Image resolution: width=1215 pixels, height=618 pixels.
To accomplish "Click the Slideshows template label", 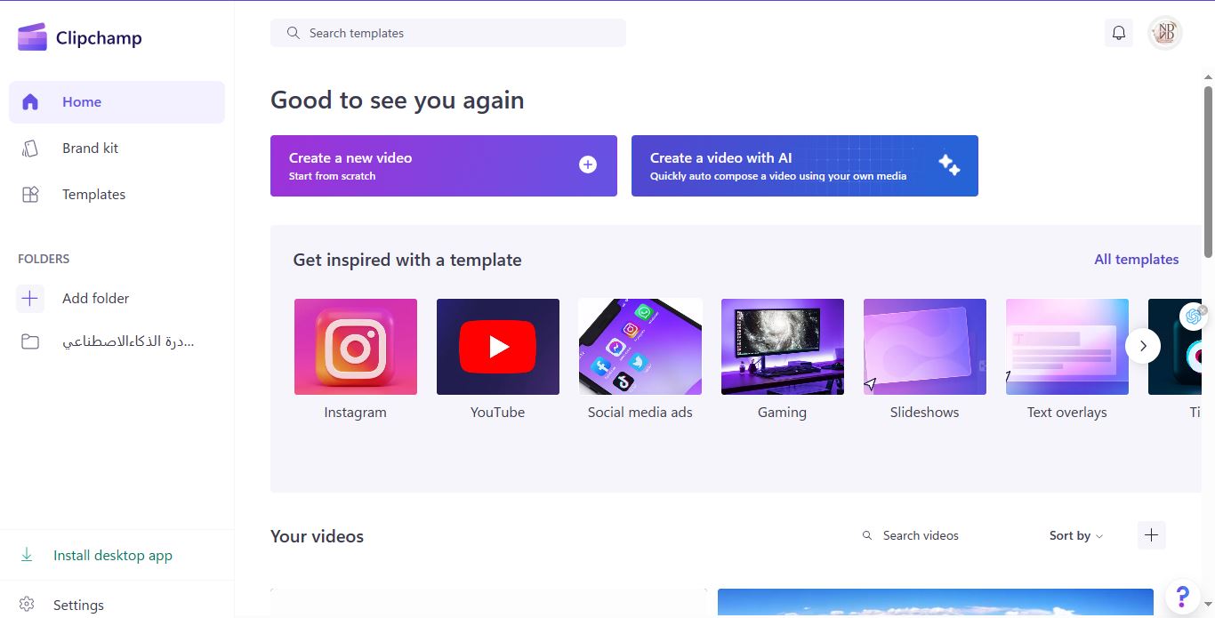I will 925,413.
